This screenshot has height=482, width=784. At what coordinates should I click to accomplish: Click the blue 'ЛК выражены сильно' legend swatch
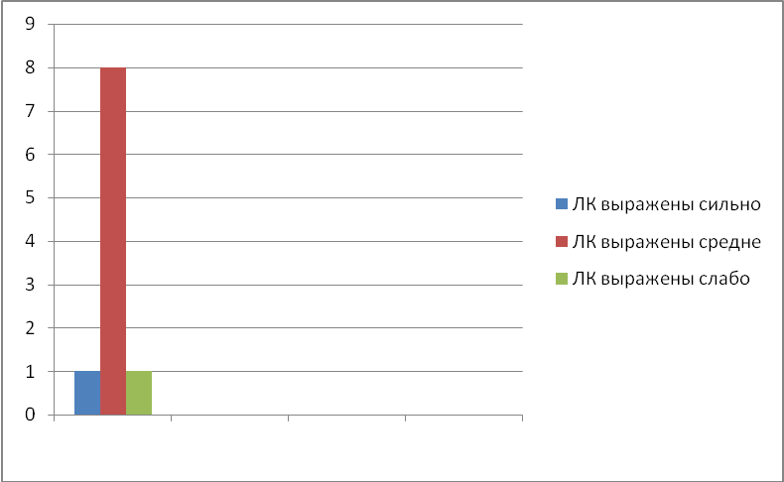click(562, 203)
